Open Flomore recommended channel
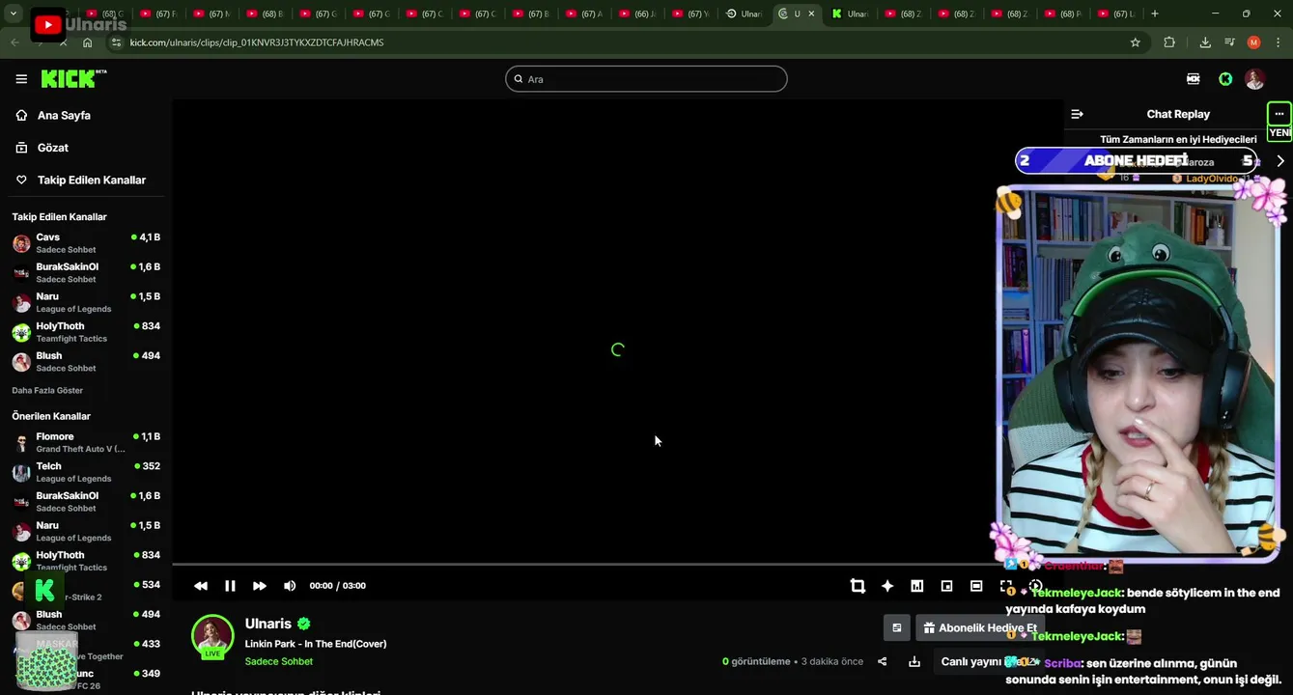This screenshot has height=695, width=1293. coord(86,442)
